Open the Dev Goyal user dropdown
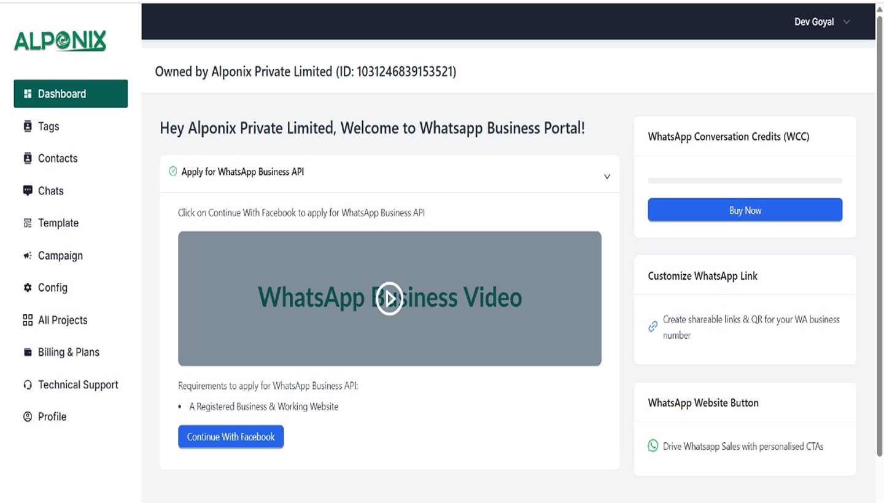The image size is (884, 503). coord(822,22)
